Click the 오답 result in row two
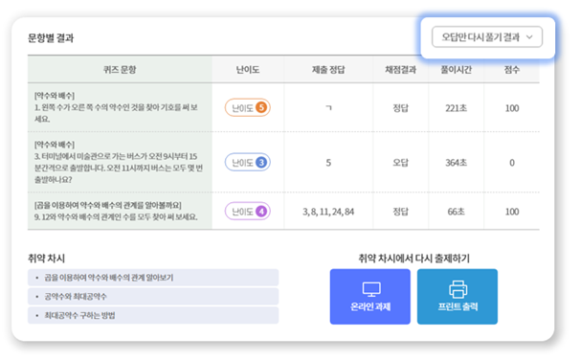Image resolution: width=580 pixels, height=361 pixels. click(400, 163)
